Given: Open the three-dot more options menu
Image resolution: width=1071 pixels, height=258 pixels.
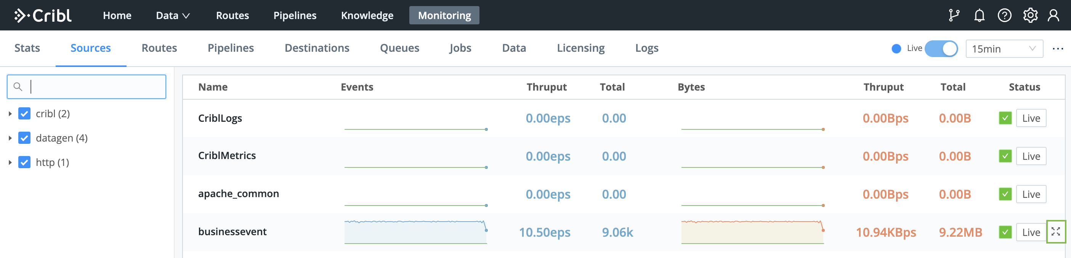Looking at the screenshot, I should 1058,49.
